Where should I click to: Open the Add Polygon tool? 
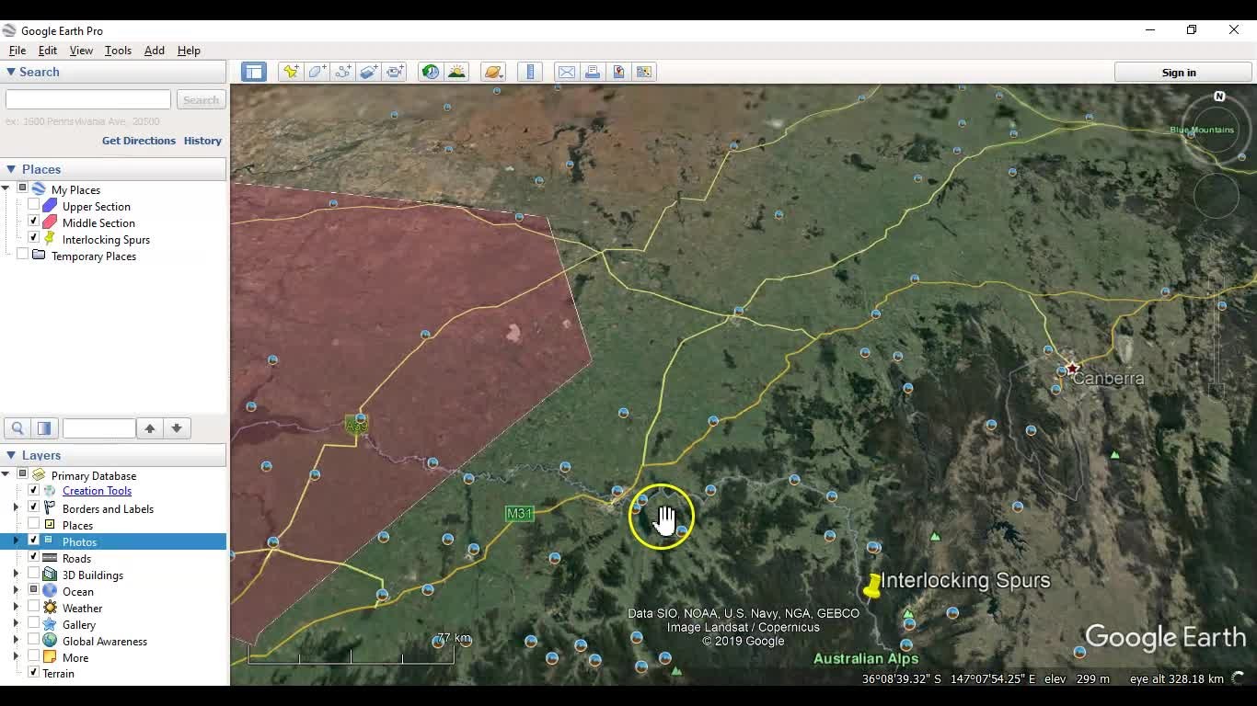pos(317,71)
